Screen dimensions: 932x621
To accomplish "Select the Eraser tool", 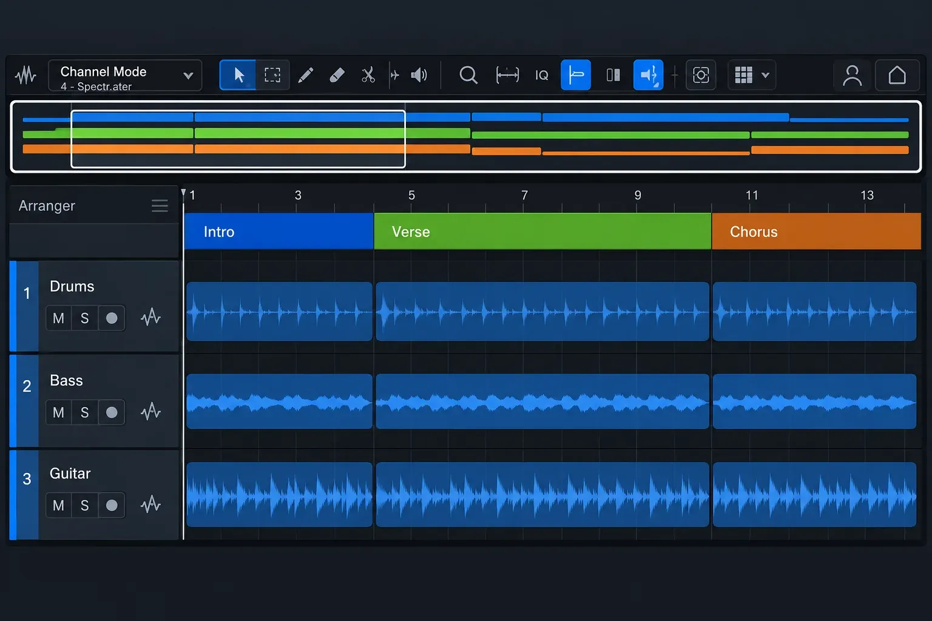I will 337,75.
